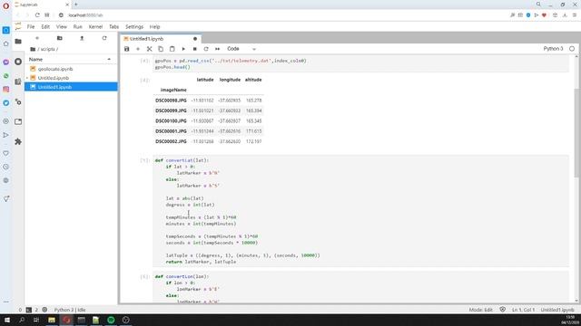581x326 pixels.
Task: Open the File menu
Action: 31,26
